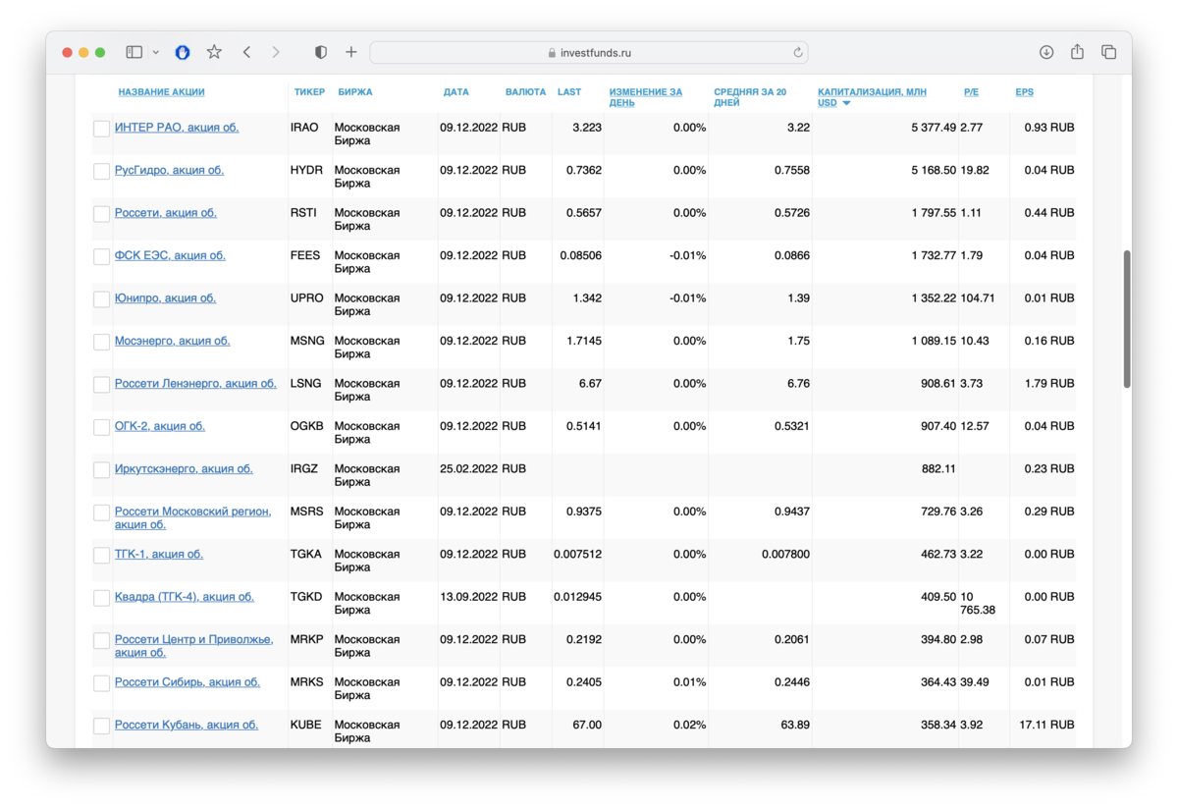This screenshot has height=809, width=1178.
Task: Show downloads icon in toolbar
Action: [x=1046, y=52]
